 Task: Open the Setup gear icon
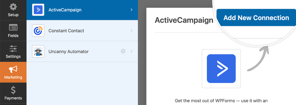[x=13, y=7]
